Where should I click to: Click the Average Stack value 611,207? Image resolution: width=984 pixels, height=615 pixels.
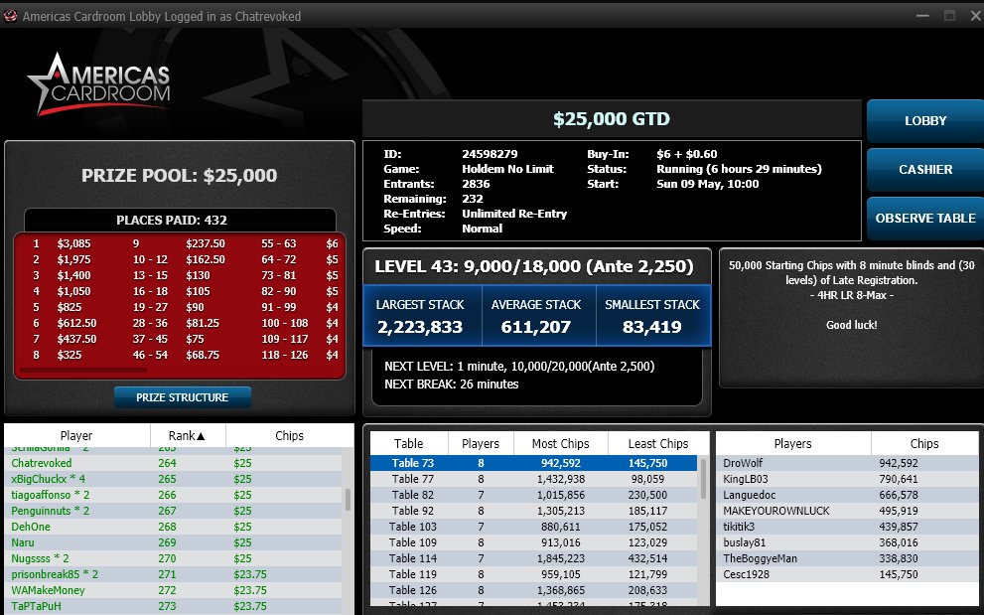point(536,327)
